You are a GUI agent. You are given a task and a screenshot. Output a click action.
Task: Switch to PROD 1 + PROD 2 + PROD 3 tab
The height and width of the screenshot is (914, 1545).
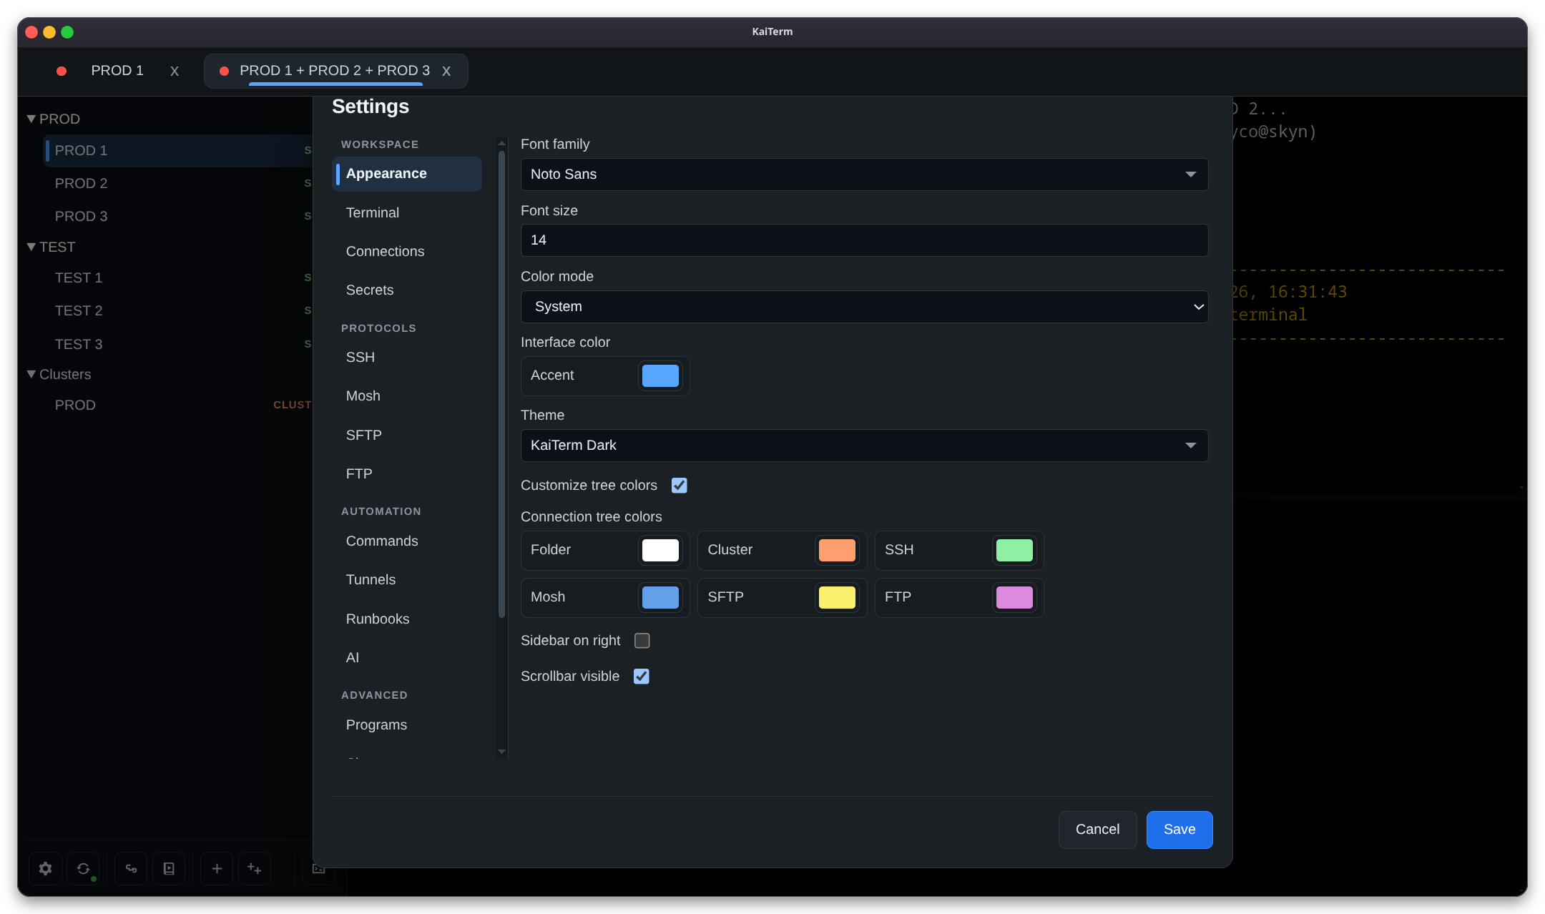point(335,71)
